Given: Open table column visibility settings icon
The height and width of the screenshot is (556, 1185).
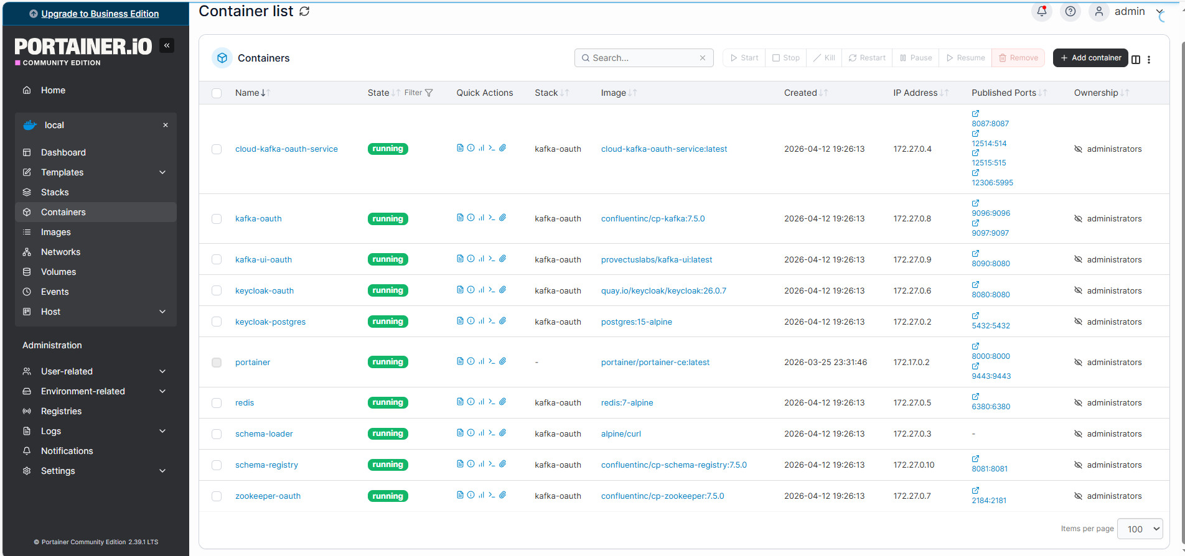Looking at the screenshot, I should (x=1136, y=60).
